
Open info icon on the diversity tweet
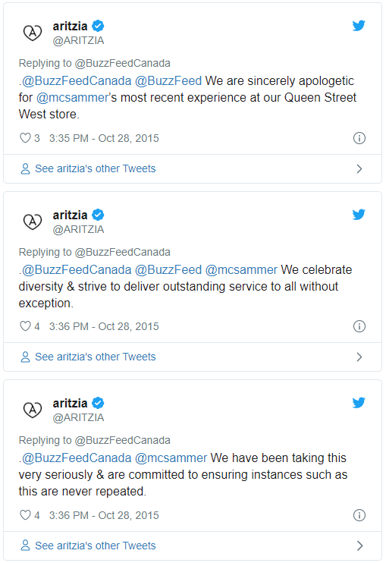point(359,326)
